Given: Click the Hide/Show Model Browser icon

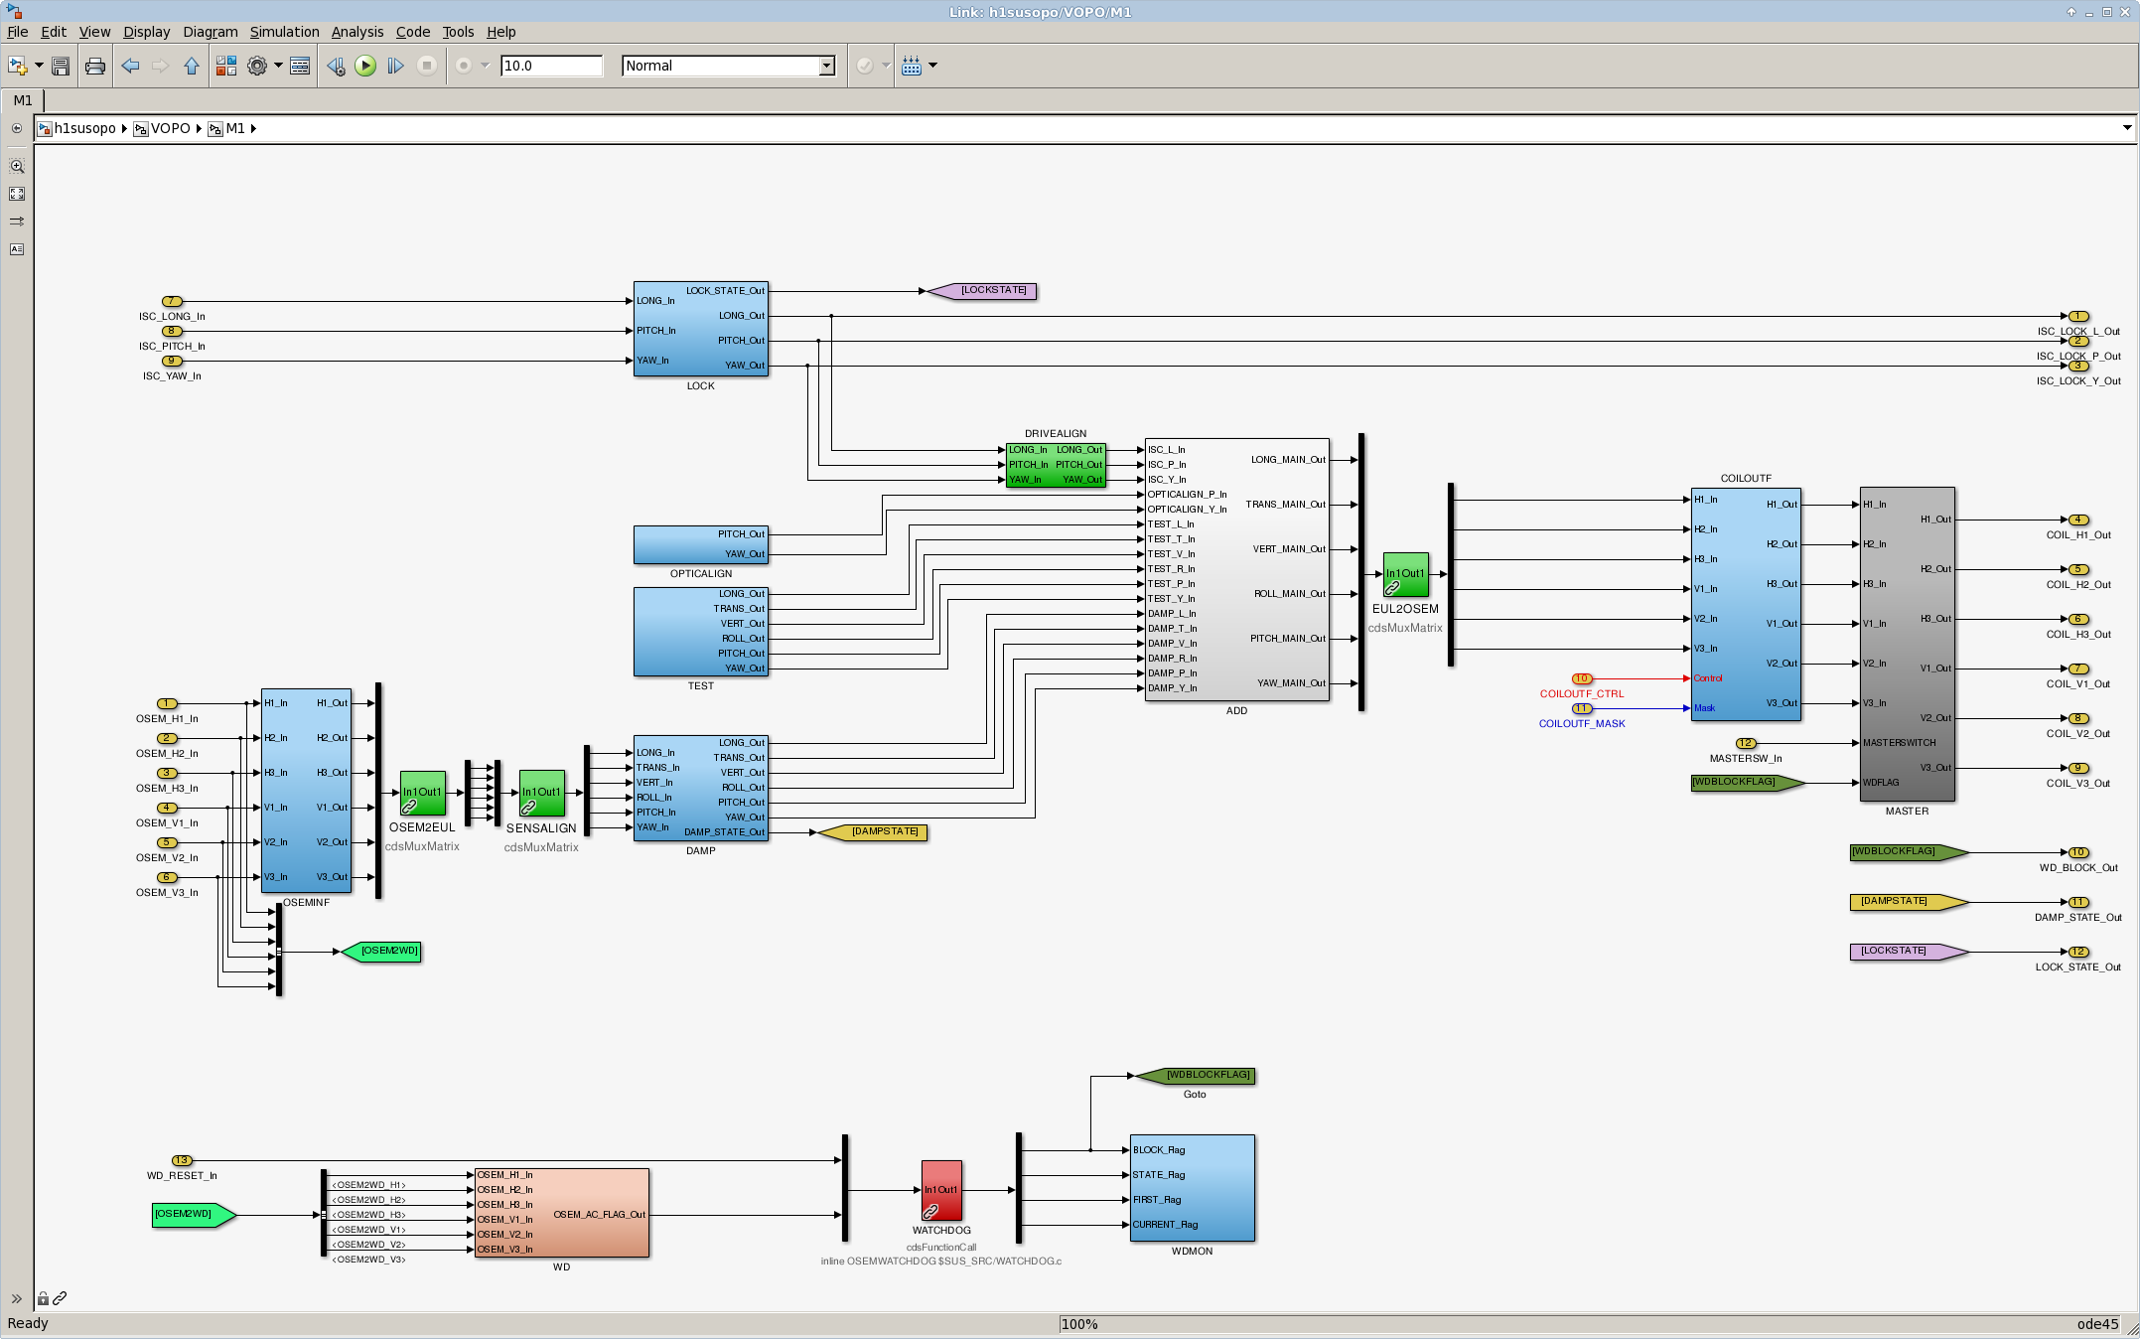Looking at the screenshot, I should [17, 128].
